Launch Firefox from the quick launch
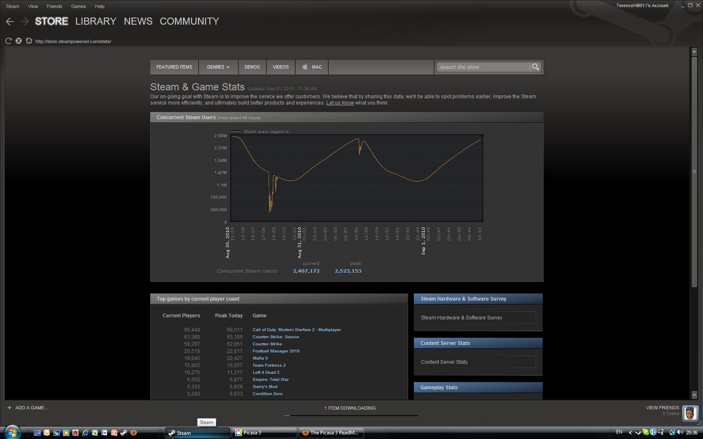Screen dimensions: 703x439 [x=133, y=433]
